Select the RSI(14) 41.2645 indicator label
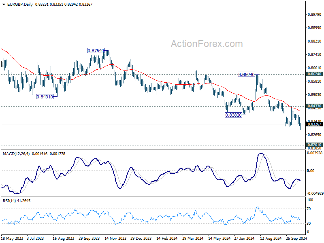The width and height of the screenshot is (324, 243). coord(17,200)
